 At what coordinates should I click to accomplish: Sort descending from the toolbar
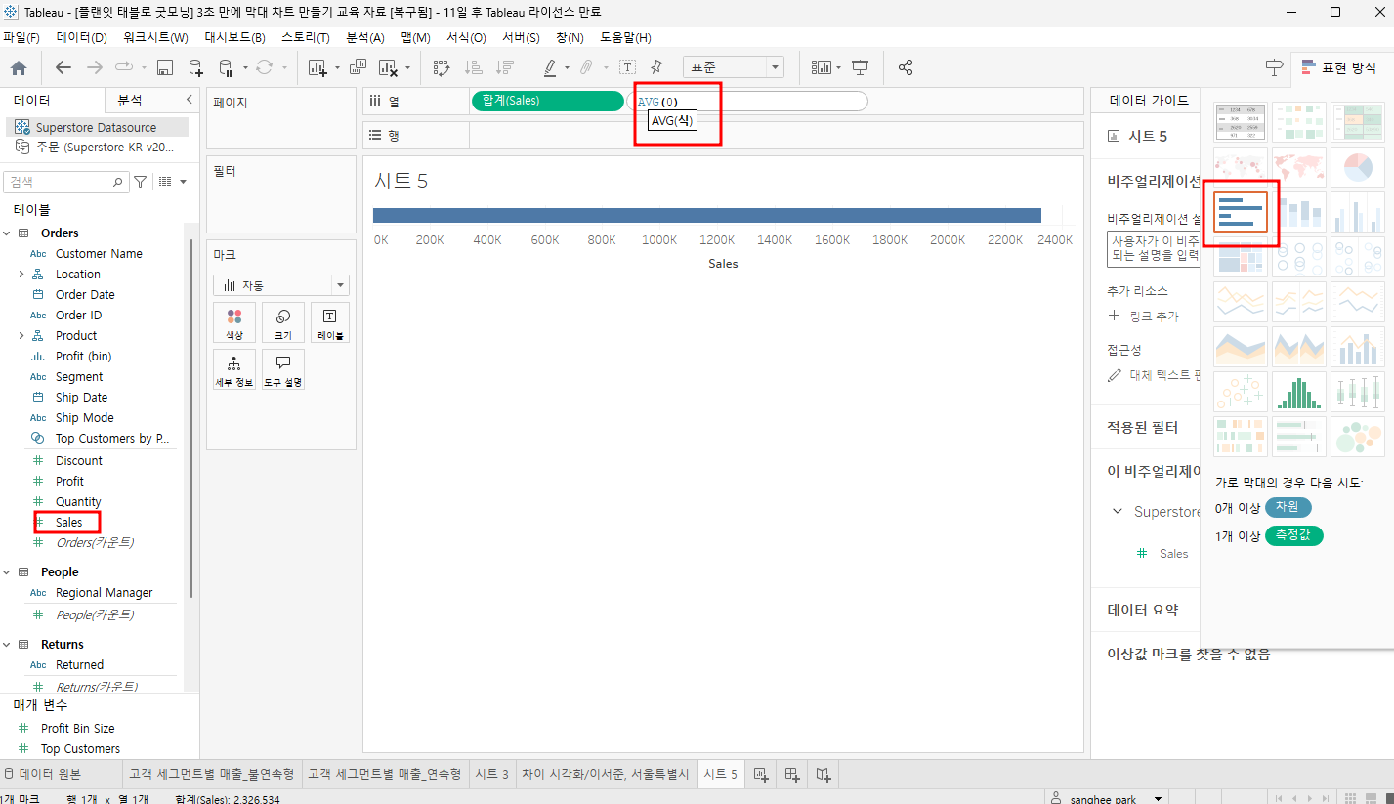505,67
